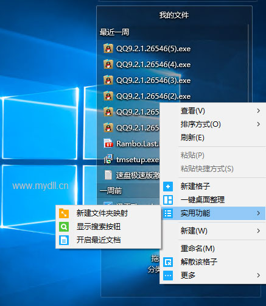
Task: Click the QQ icon beside QQ9.2.1.26546(3).exe
Action: coord(108,80)
